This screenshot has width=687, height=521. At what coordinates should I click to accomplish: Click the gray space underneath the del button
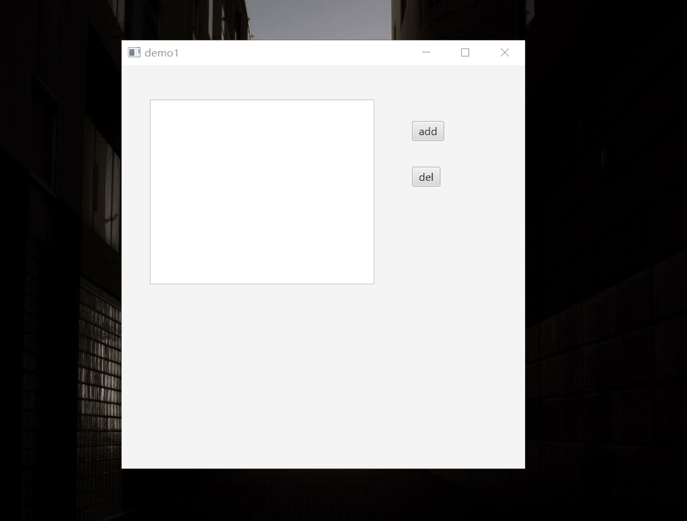(x=426, y=269)
